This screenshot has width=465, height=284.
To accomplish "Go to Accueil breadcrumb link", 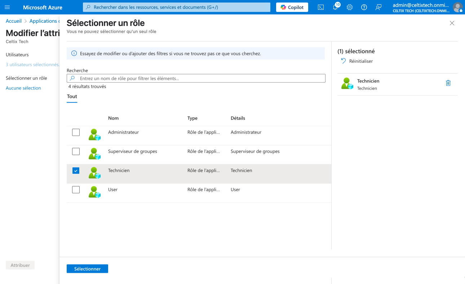I will (14, 21).
